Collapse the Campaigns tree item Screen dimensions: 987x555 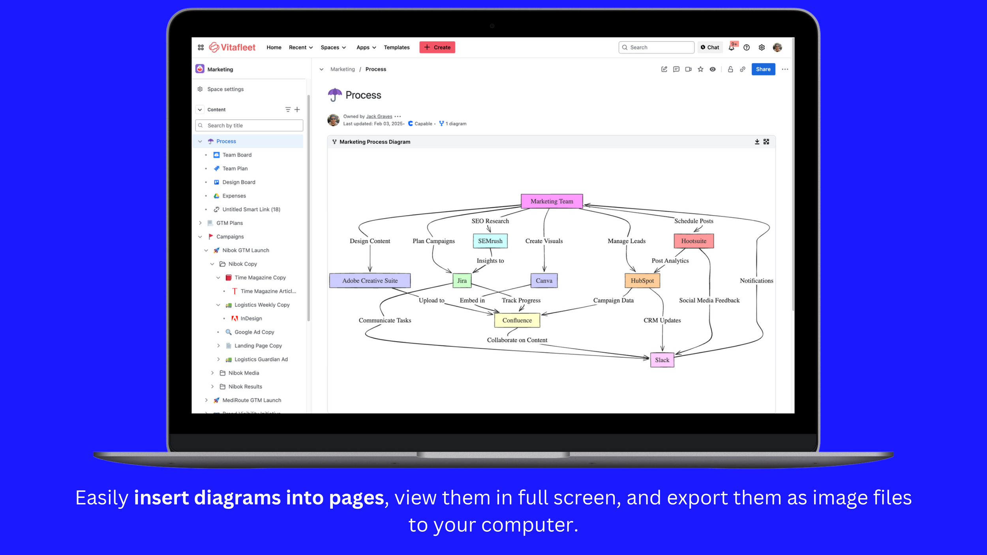200,237
